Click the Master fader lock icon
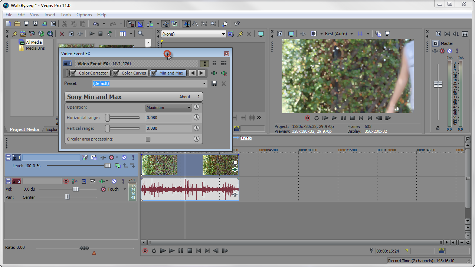475x267 pixels. tap(438, 128)
